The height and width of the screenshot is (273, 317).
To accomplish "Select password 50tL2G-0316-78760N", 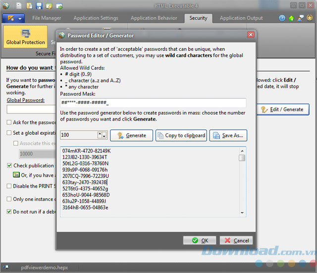I will 85,163.
